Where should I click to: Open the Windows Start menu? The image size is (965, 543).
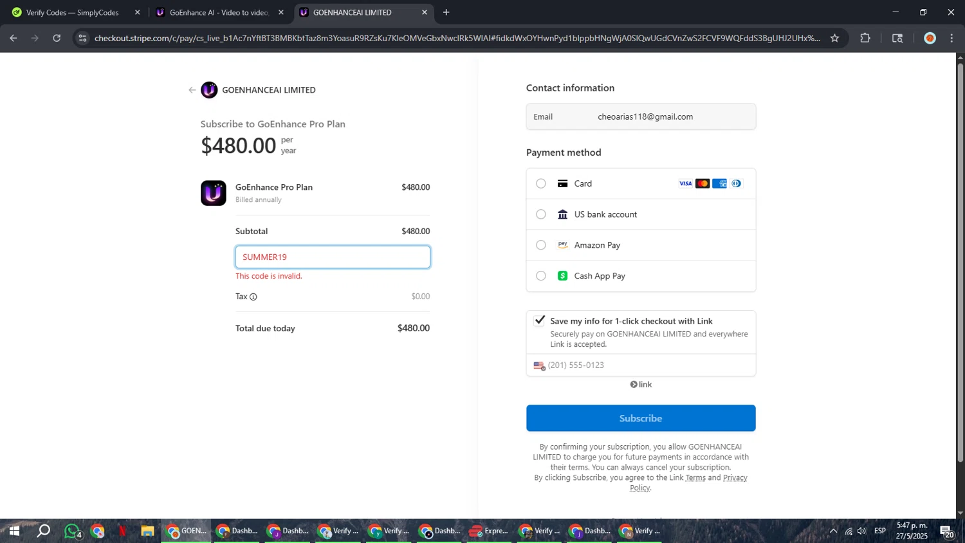click(x=14, y=531)
